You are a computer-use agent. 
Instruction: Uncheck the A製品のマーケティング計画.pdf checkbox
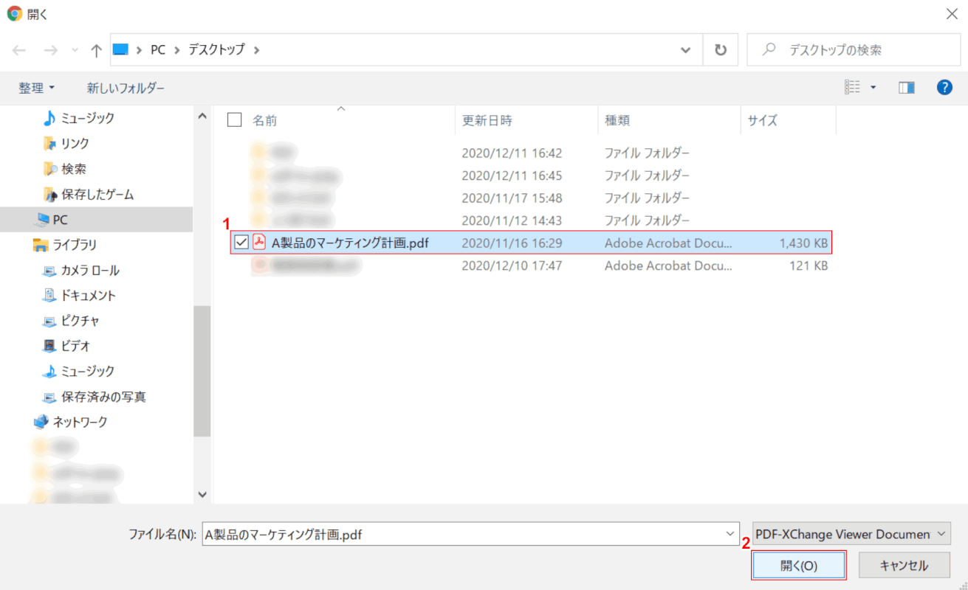[241, 242]
